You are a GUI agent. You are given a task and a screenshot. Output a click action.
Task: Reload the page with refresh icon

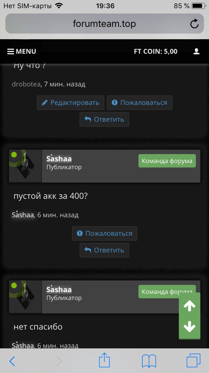[194, 24]
